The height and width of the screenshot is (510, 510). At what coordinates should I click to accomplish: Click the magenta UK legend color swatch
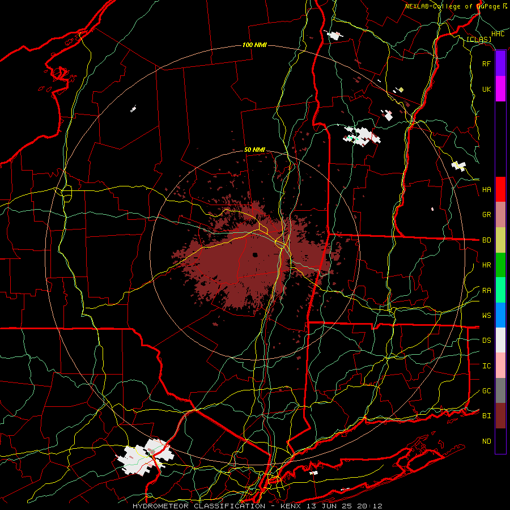500,89
